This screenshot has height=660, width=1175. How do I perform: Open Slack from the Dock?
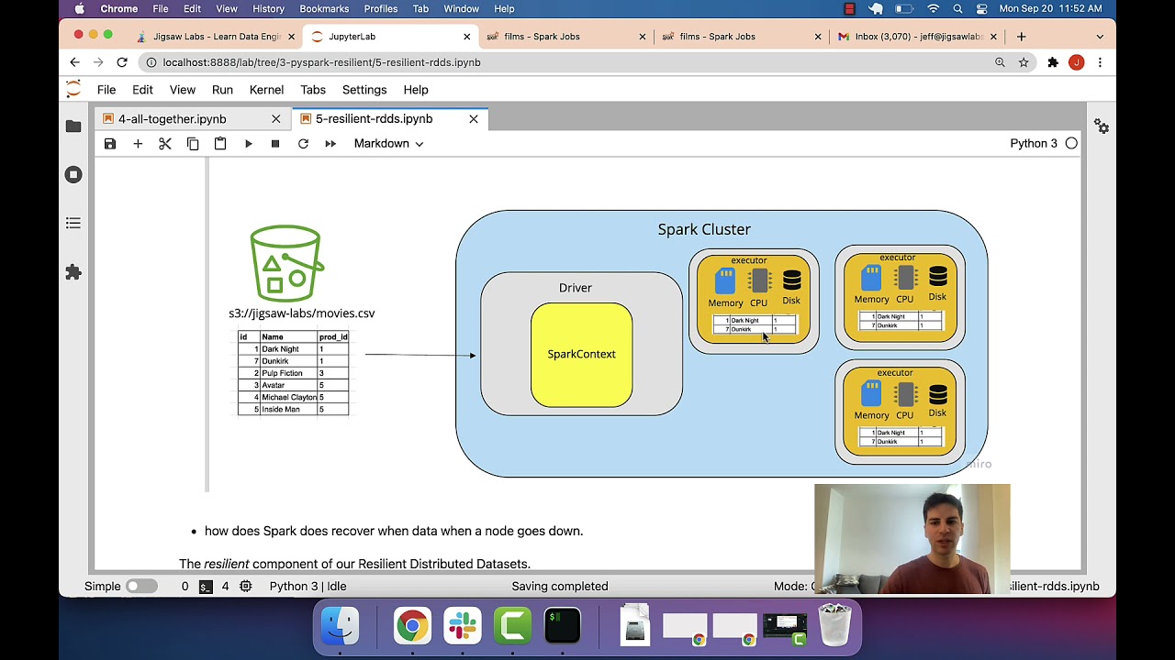click(x=462, y=626)
